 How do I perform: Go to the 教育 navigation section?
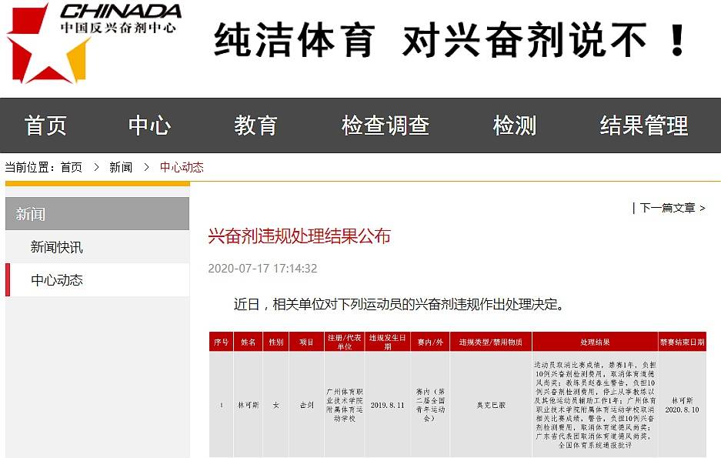pos(255,125)
